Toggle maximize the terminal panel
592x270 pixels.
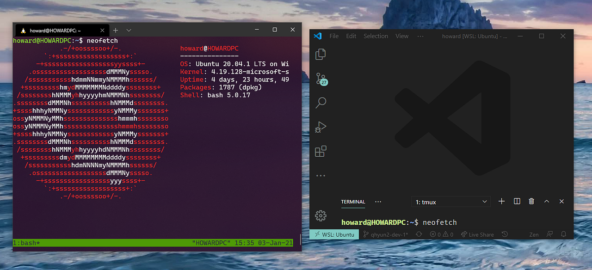tap(547, 201)
